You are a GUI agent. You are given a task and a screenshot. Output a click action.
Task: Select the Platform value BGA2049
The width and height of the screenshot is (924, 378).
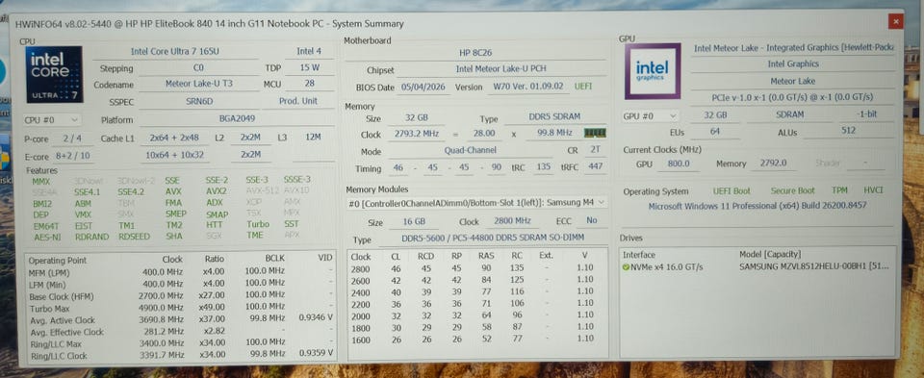point(237,119)
